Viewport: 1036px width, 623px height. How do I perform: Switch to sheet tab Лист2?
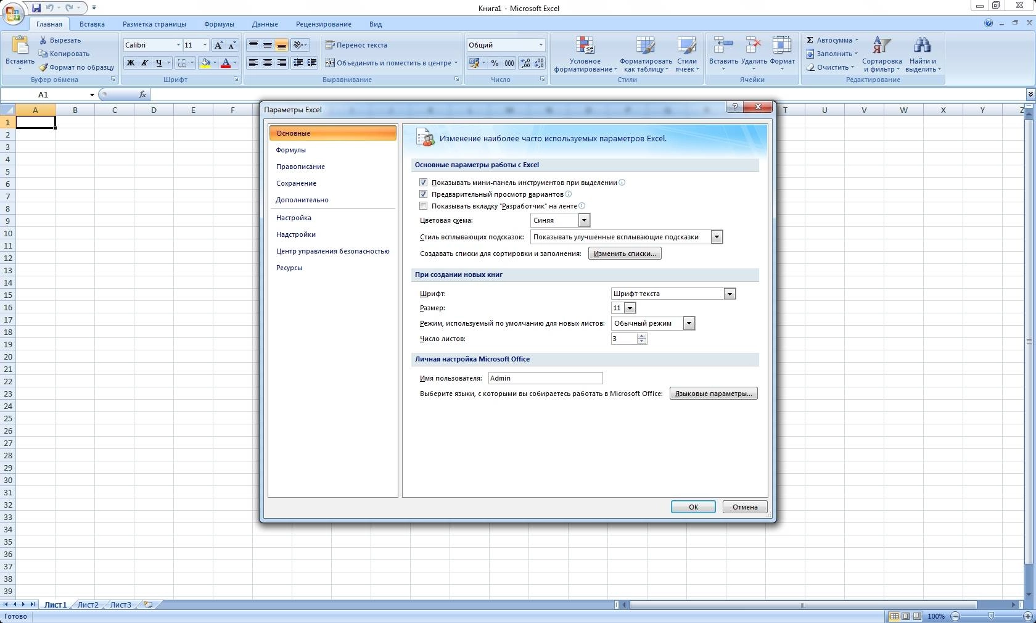(88, 605)
